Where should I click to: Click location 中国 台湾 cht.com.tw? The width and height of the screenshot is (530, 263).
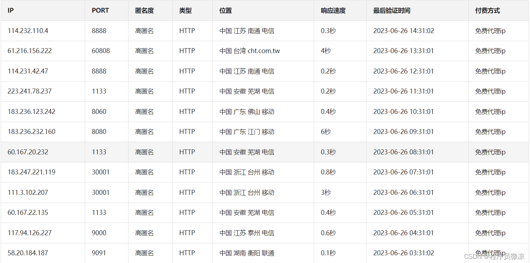(x=250, y=51)
